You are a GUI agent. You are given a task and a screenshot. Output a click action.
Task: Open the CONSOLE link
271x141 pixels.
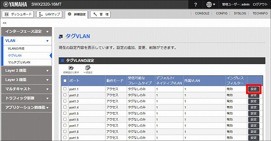(202, 13)
